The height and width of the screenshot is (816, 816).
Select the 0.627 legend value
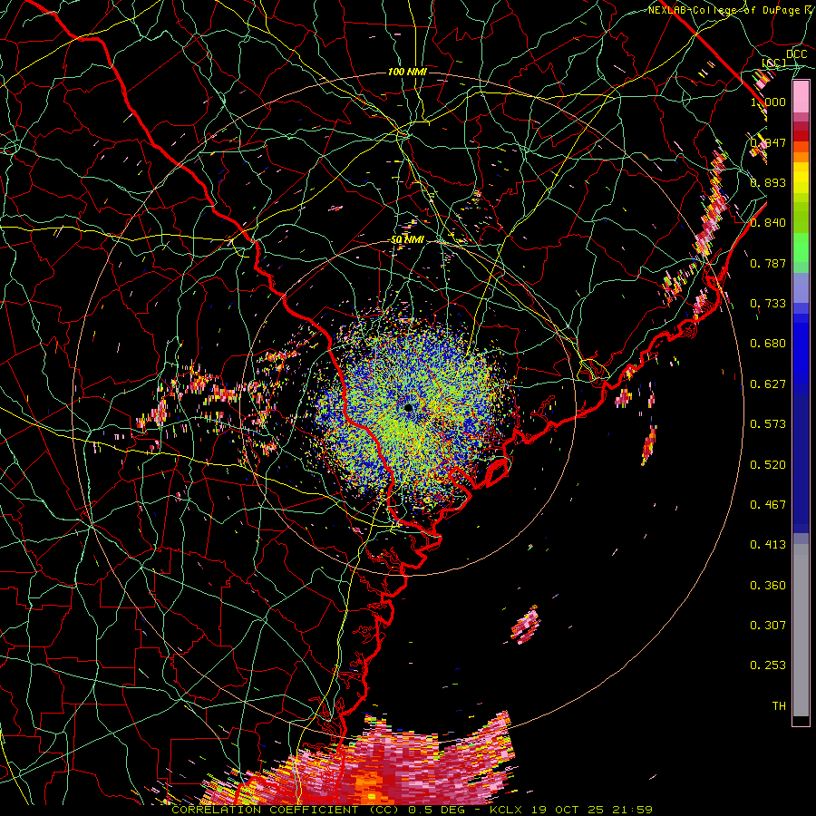tap(768, 384)
